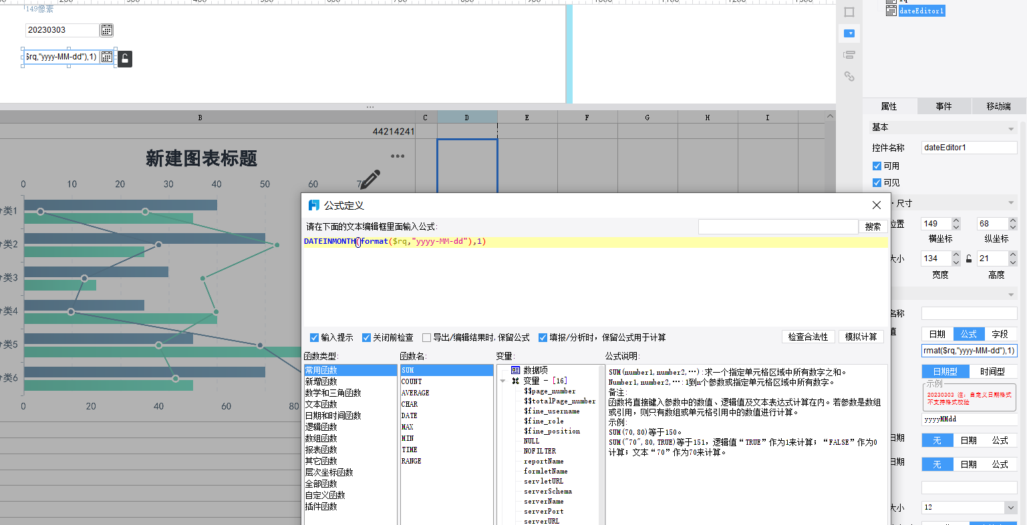
Task: Click the calendar icon beside the 20230303 date field
Action: coord(106,30)
